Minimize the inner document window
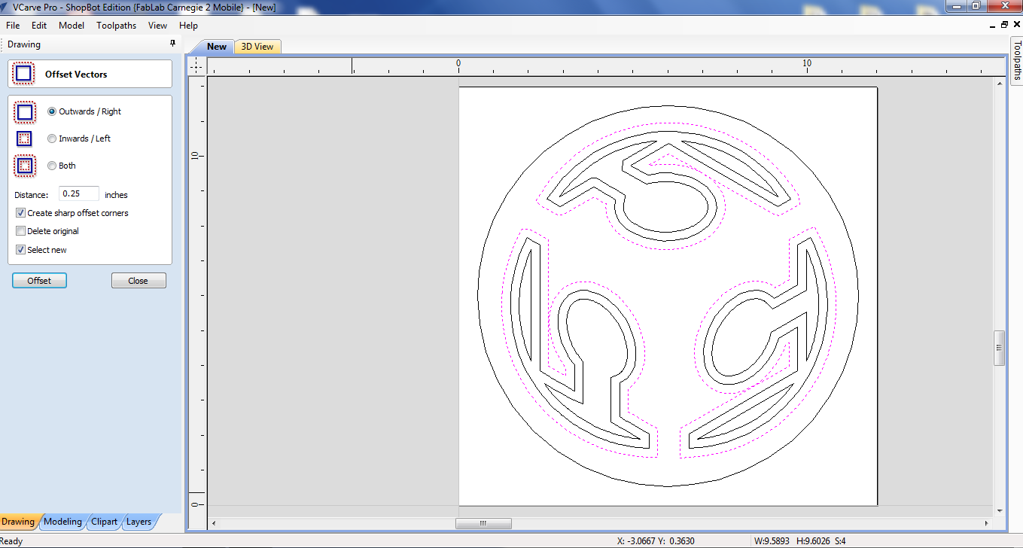This screenshot has height=548, width=1023. point(992,25)
